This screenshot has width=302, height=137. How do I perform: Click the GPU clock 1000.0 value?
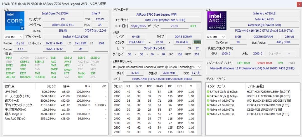226,54
